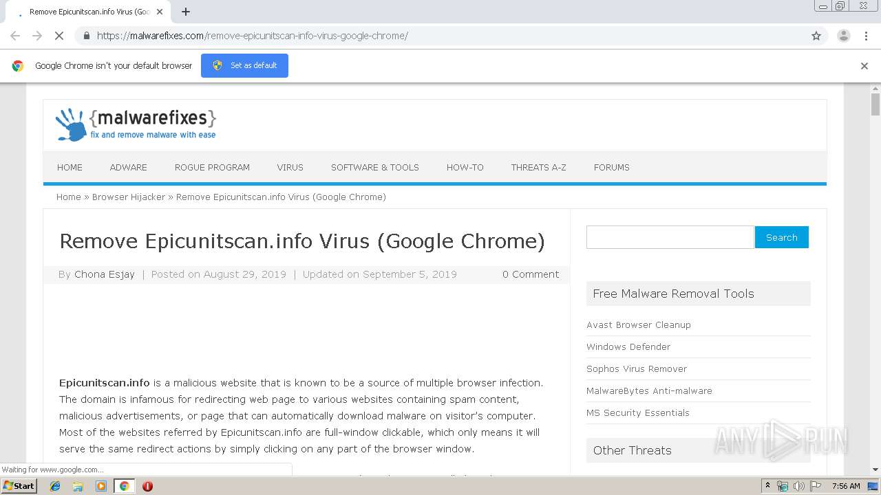This screenshot has width=881, height=495.
Task: Click the address bar URL
Action: coord(252,36)
